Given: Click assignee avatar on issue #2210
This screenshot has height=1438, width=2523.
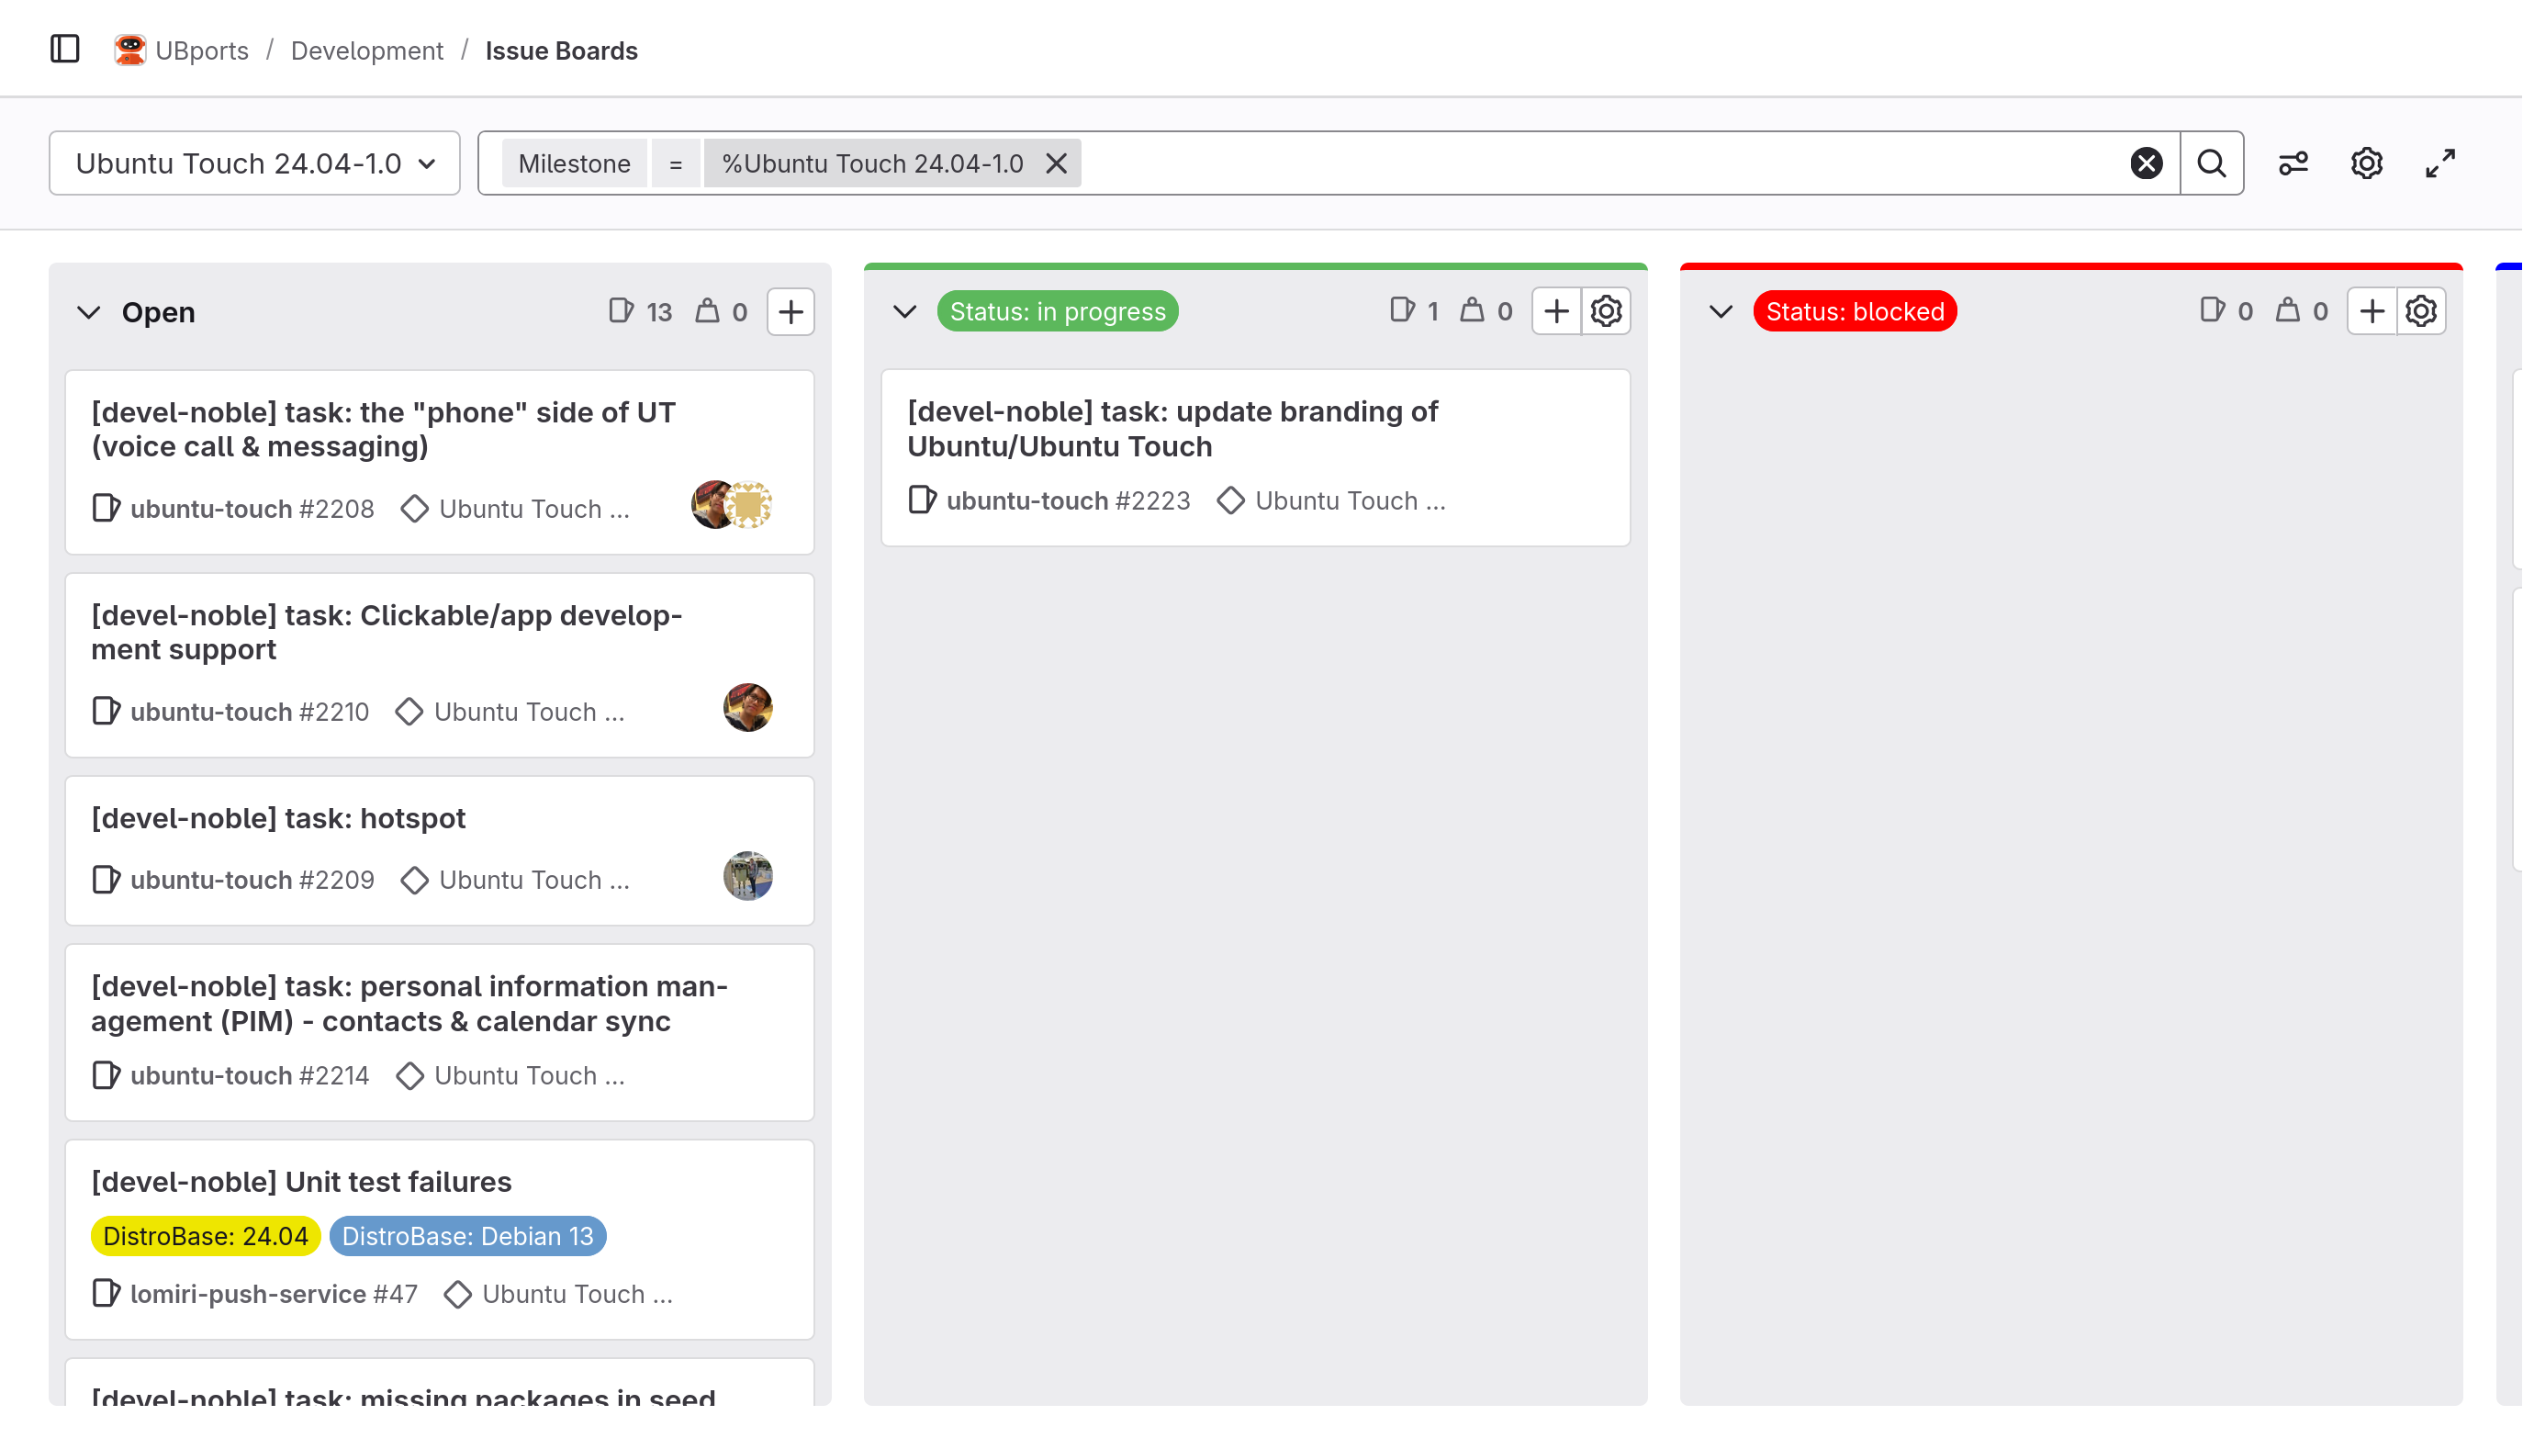Looking at the screenshot, I should point(747,707).
